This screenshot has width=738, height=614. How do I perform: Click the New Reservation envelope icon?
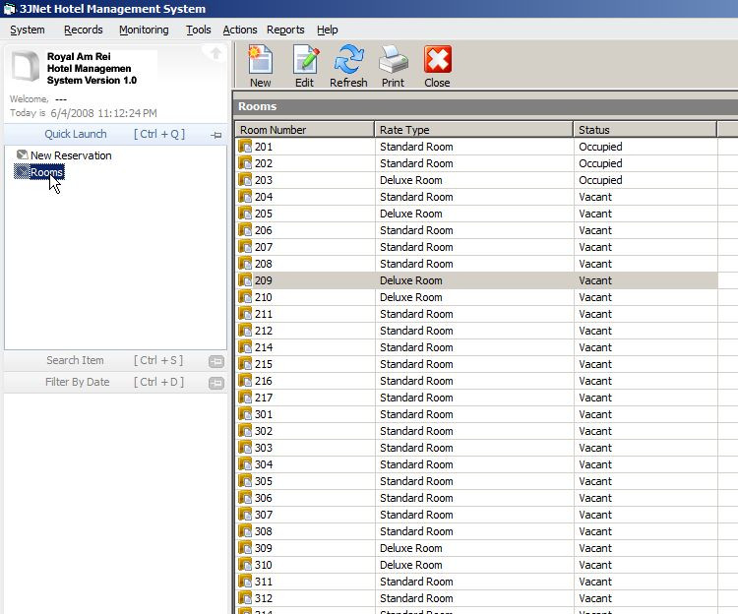[x=22, y=154]
